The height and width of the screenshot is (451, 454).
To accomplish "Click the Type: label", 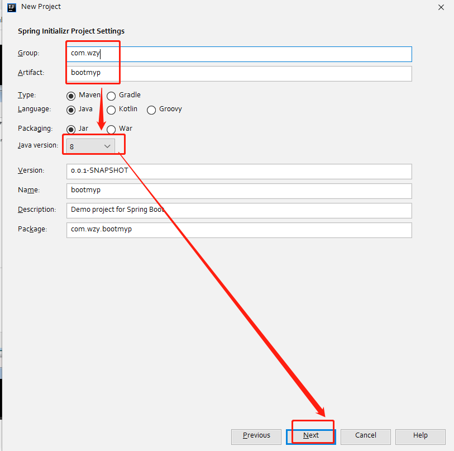I will pyautogui.click(x=27, y=95).
